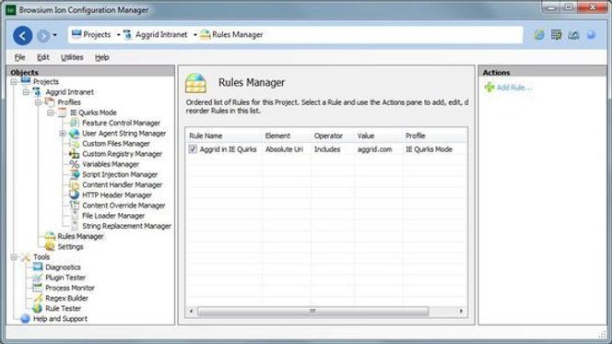The height and width of the screenshot is (344, 612).
Task: Open Custom Files Manager icon
Action: (x=74, y=143)
